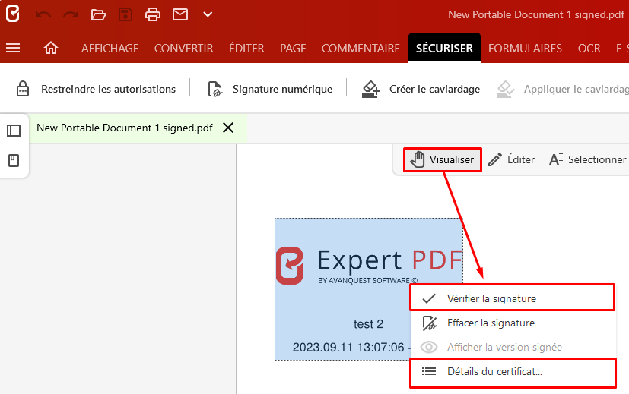Screen dimensions: 629x394
Task: Expand the quick access toolbar dropdown arrow
Action: point(208,15)
